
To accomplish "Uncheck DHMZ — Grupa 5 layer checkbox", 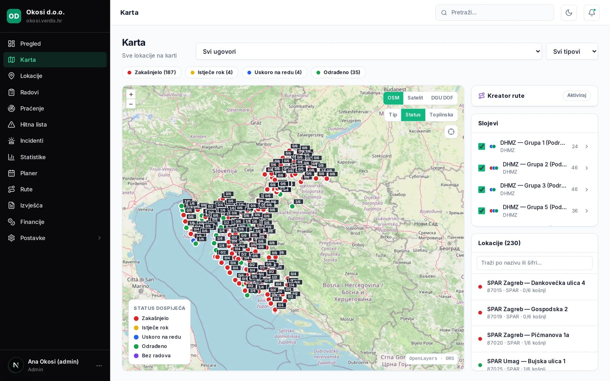I will [x=482, y=211].
